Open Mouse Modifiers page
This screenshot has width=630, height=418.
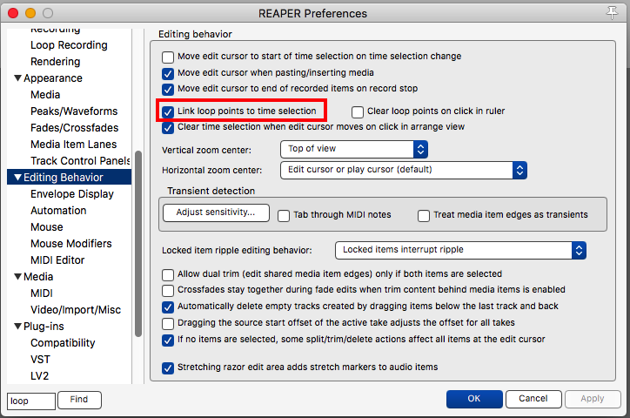(x=71, y=244)
